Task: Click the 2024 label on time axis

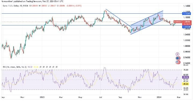Action: point(159,97)
